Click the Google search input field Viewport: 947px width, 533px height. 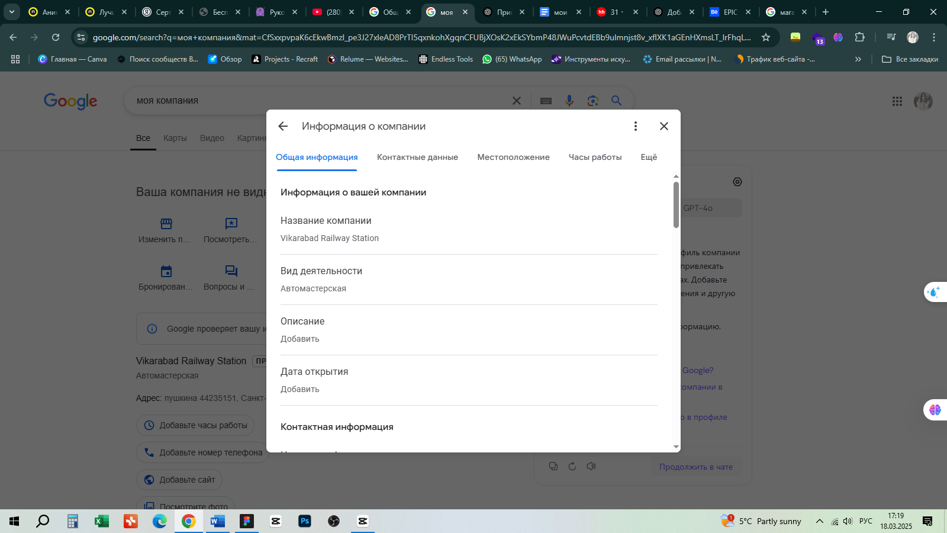tap(320, 101)
